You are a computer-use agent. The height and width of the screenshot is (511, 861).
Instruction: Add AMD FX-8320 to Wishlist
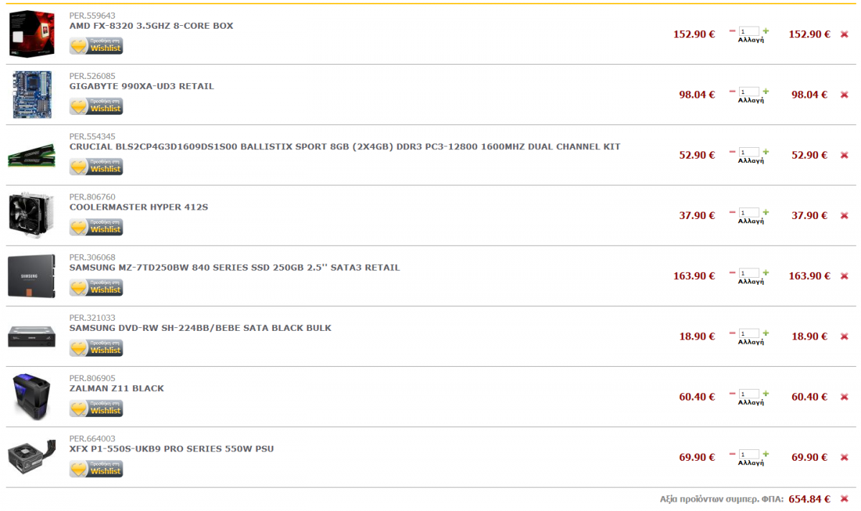[x=96, y=46]
